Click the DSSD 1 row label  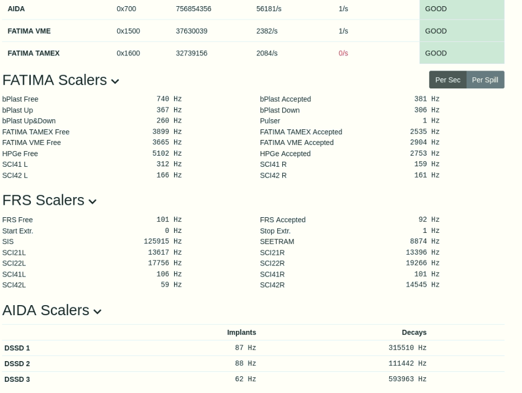[x=17, y=348]
